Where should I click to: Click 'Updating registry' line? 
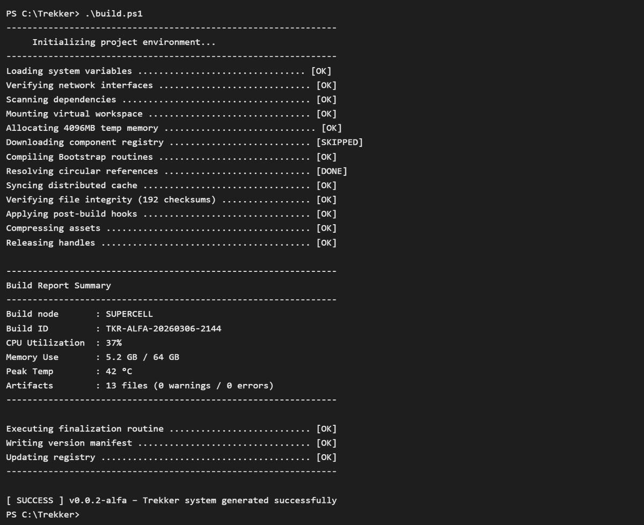click(x=171, y=457)
